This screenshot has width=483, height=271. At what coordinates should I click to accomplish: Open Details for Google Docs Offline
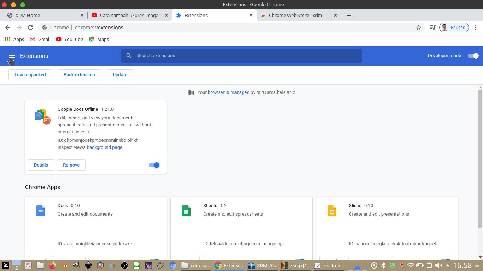point(41,165)
